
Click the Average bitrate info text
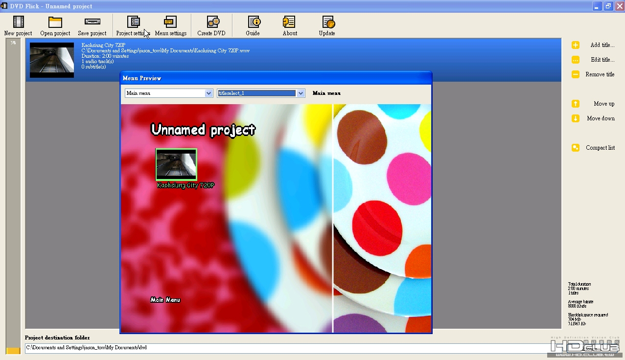(580, 304)
